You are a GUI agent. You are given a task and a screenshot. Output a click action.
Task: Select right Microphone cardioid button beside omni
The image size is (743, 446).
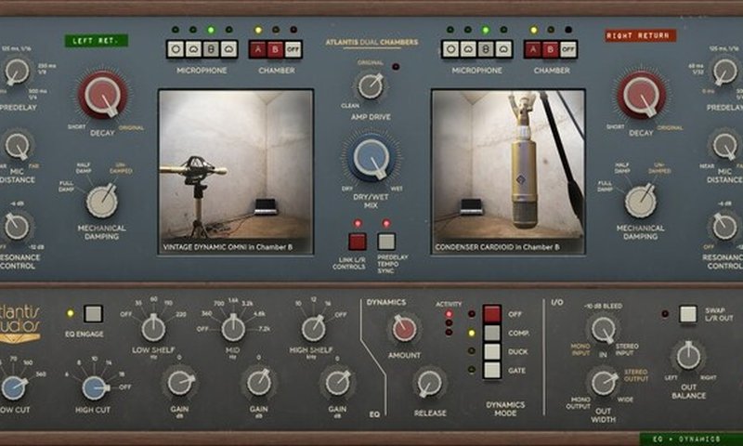click(x=468, y=49)
